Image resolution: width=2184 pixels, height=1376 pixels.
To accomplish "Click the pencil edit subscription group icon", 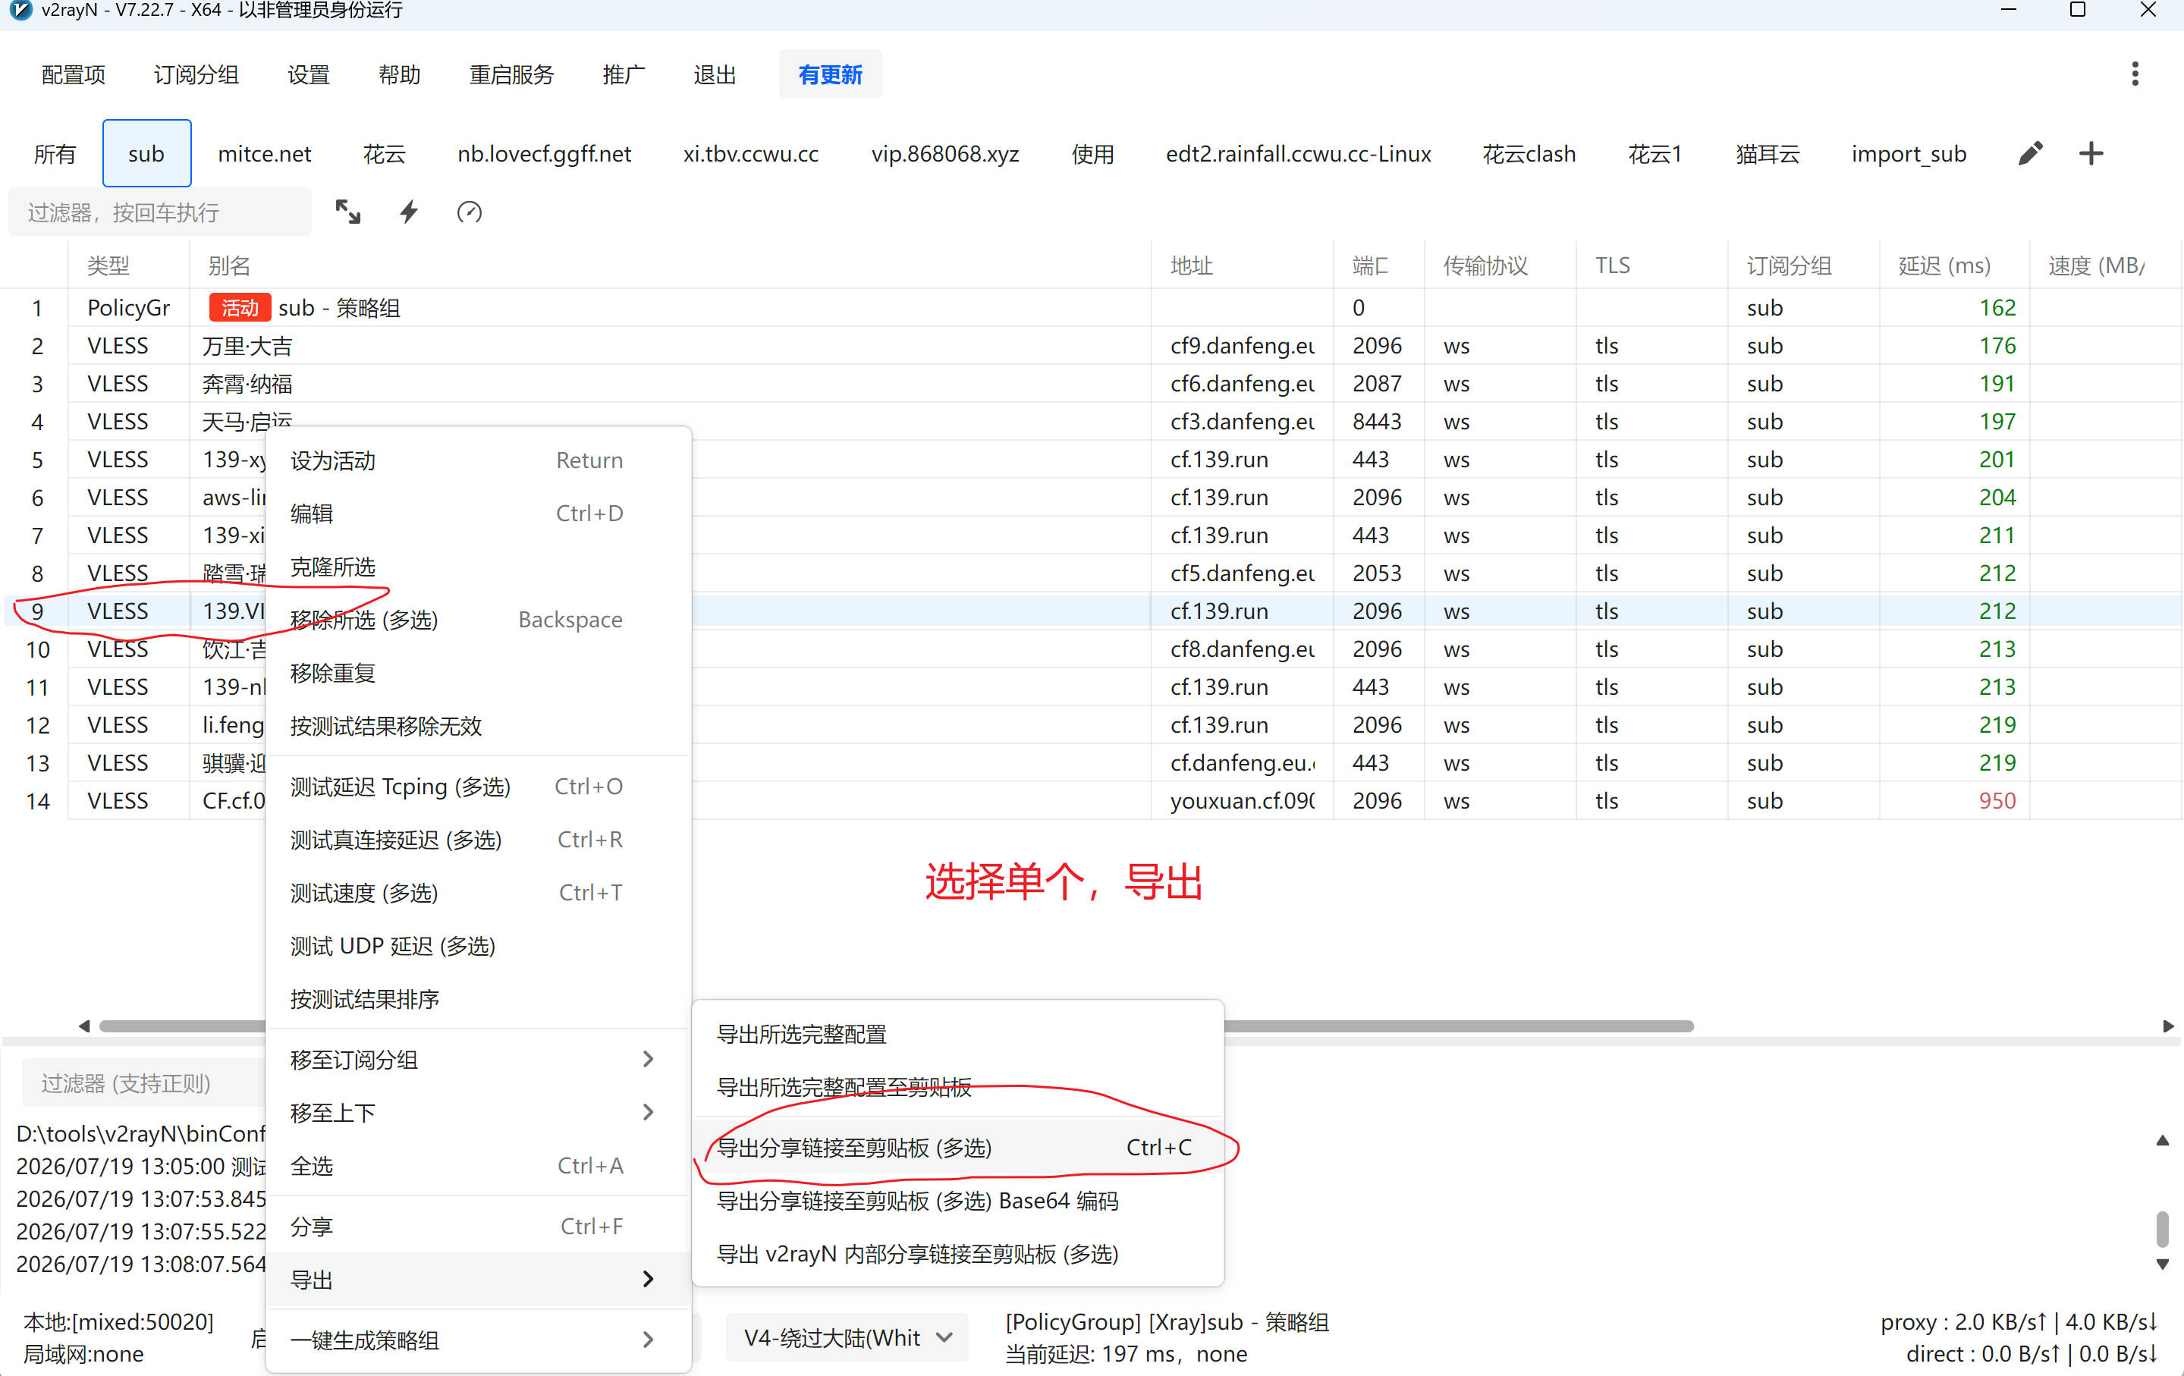I will [2030, 153].
